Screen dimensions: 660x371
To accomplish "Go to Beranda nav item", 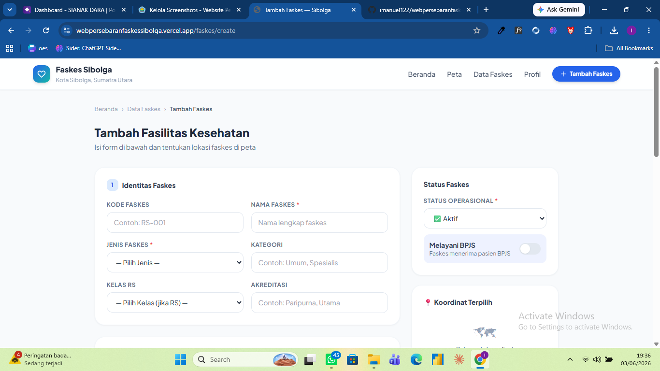I will (x=422, y=74).
